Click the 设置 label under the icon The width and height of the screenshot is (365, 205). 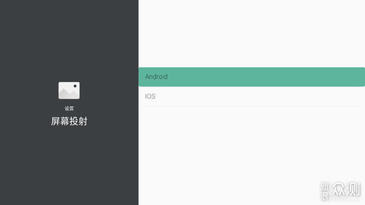point(69,108)
